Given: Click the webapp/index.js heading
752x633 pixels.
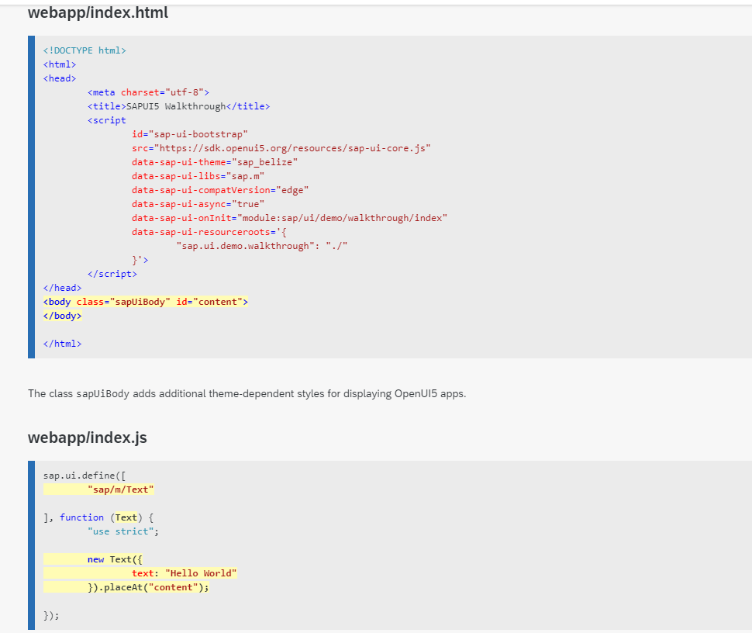Looking at the screenshot, I should (87, 438).
